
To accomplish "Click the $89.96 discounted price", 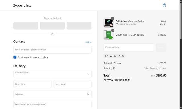I will click(163, 24).
